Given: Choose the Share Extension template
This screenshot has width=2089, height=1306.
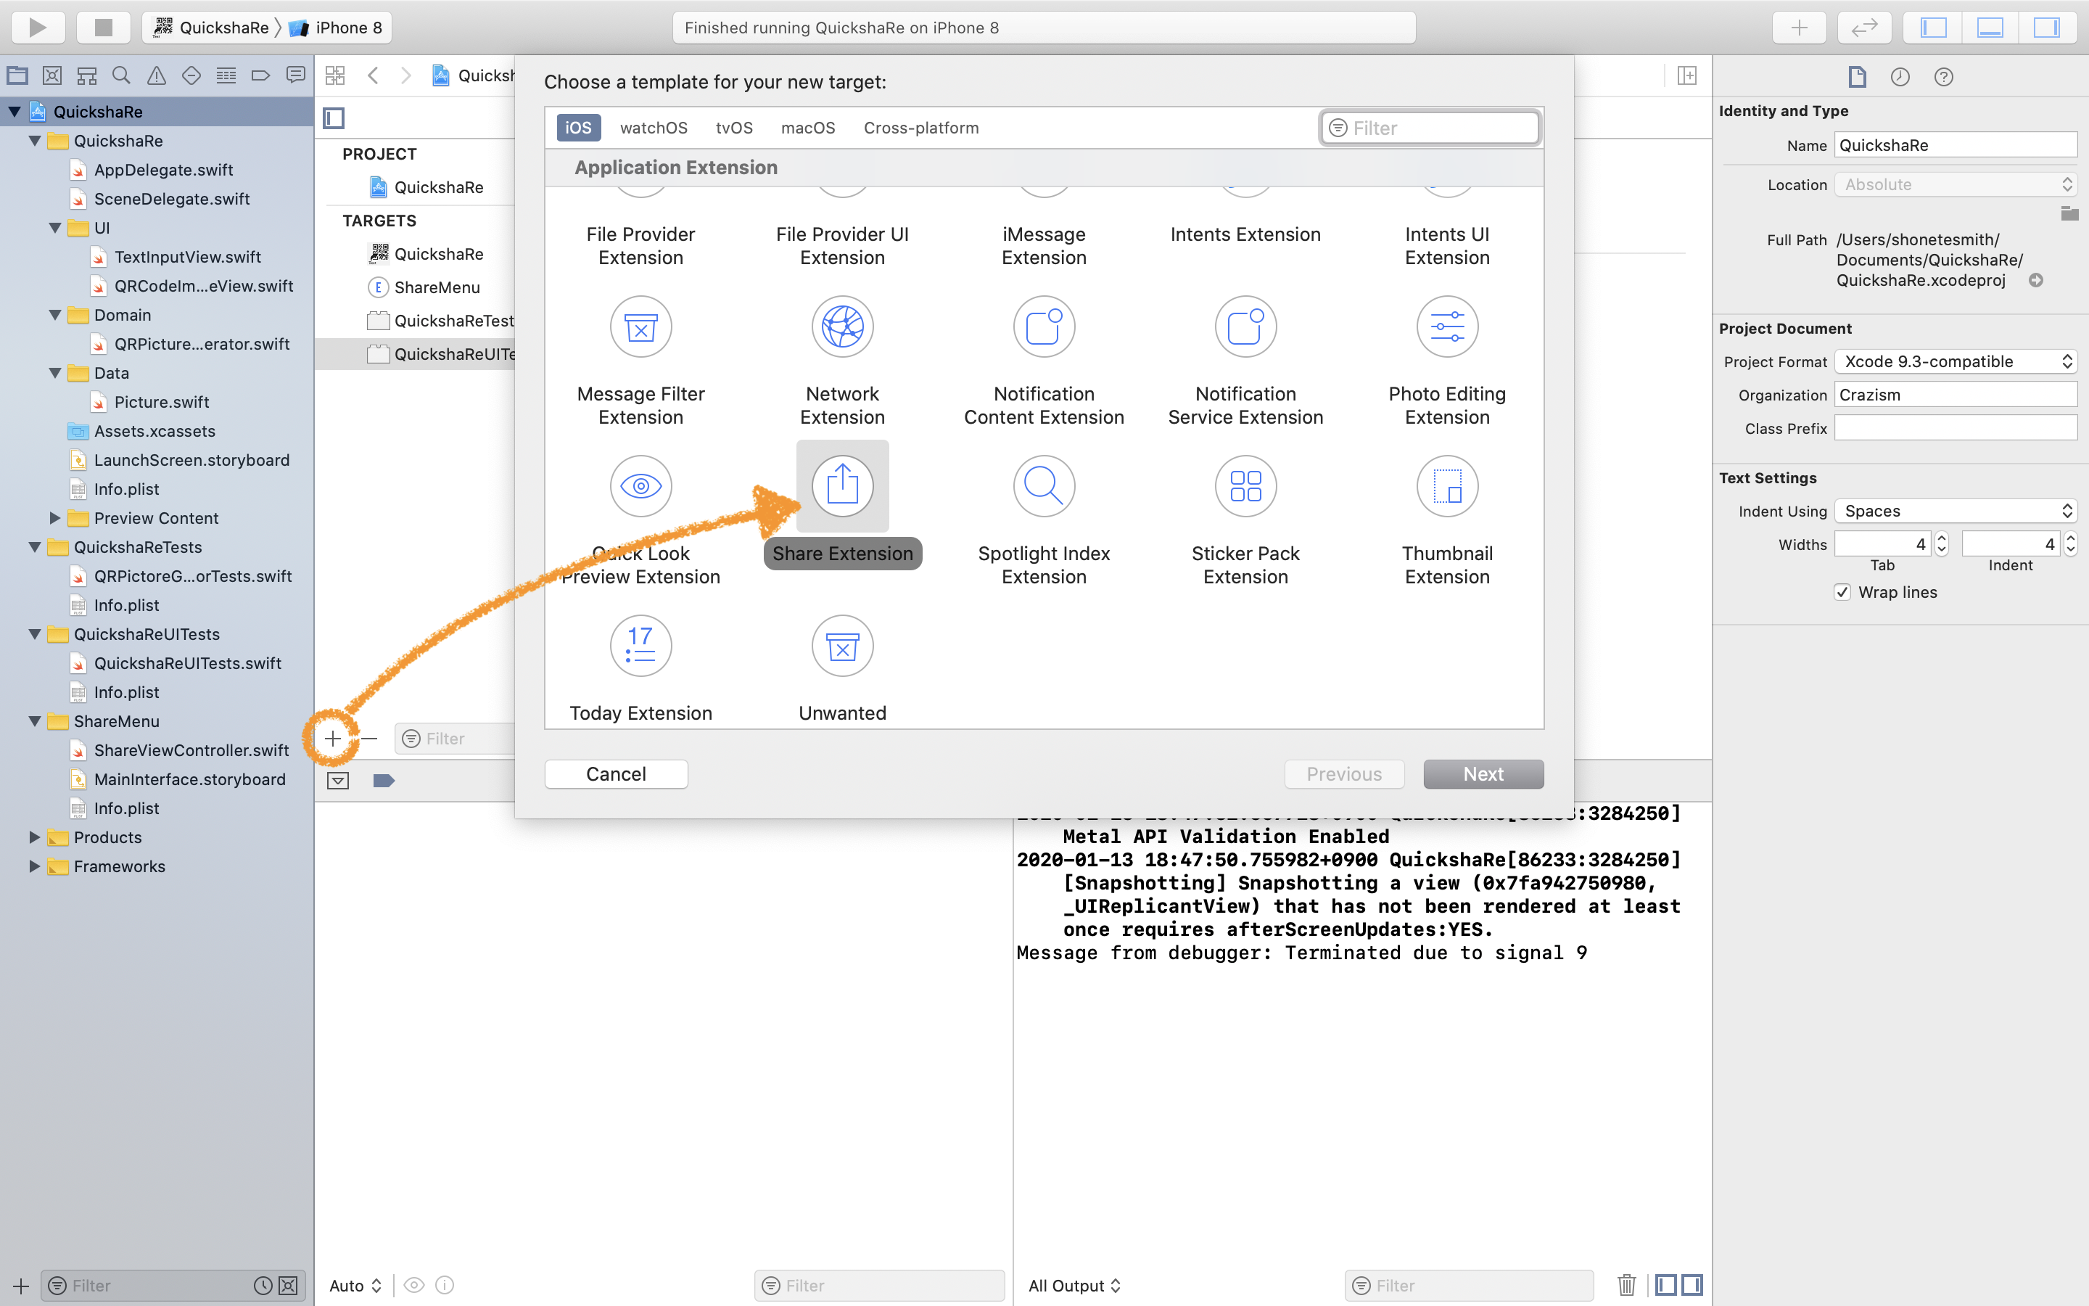Looking at the screenshot, I should pos(843,486).
